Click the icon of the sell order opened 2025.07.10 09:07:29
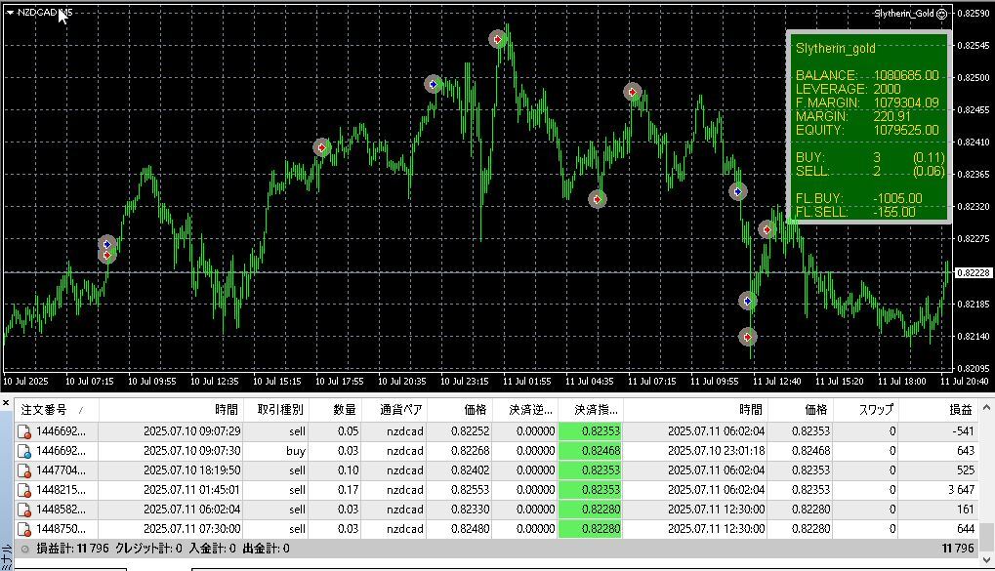The width and height of the screenshot is (995, 571). (24, 432)
